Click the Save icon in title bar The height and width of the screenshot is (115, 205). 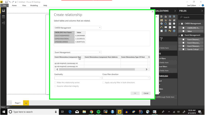[x=6, y=2]
